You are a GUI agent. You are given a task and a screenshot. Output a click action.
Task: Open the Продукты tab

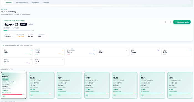(35, 2)
